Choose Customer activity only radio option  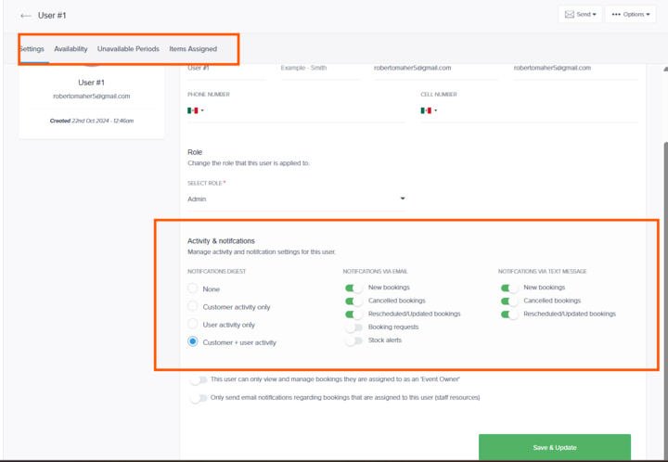click(x=193, y=306)
